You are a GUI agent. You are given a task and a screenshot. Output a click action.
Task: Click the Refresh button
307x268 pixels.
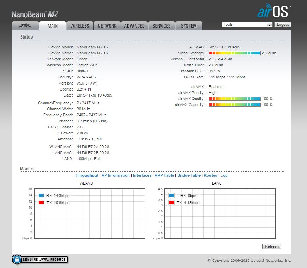272,246
